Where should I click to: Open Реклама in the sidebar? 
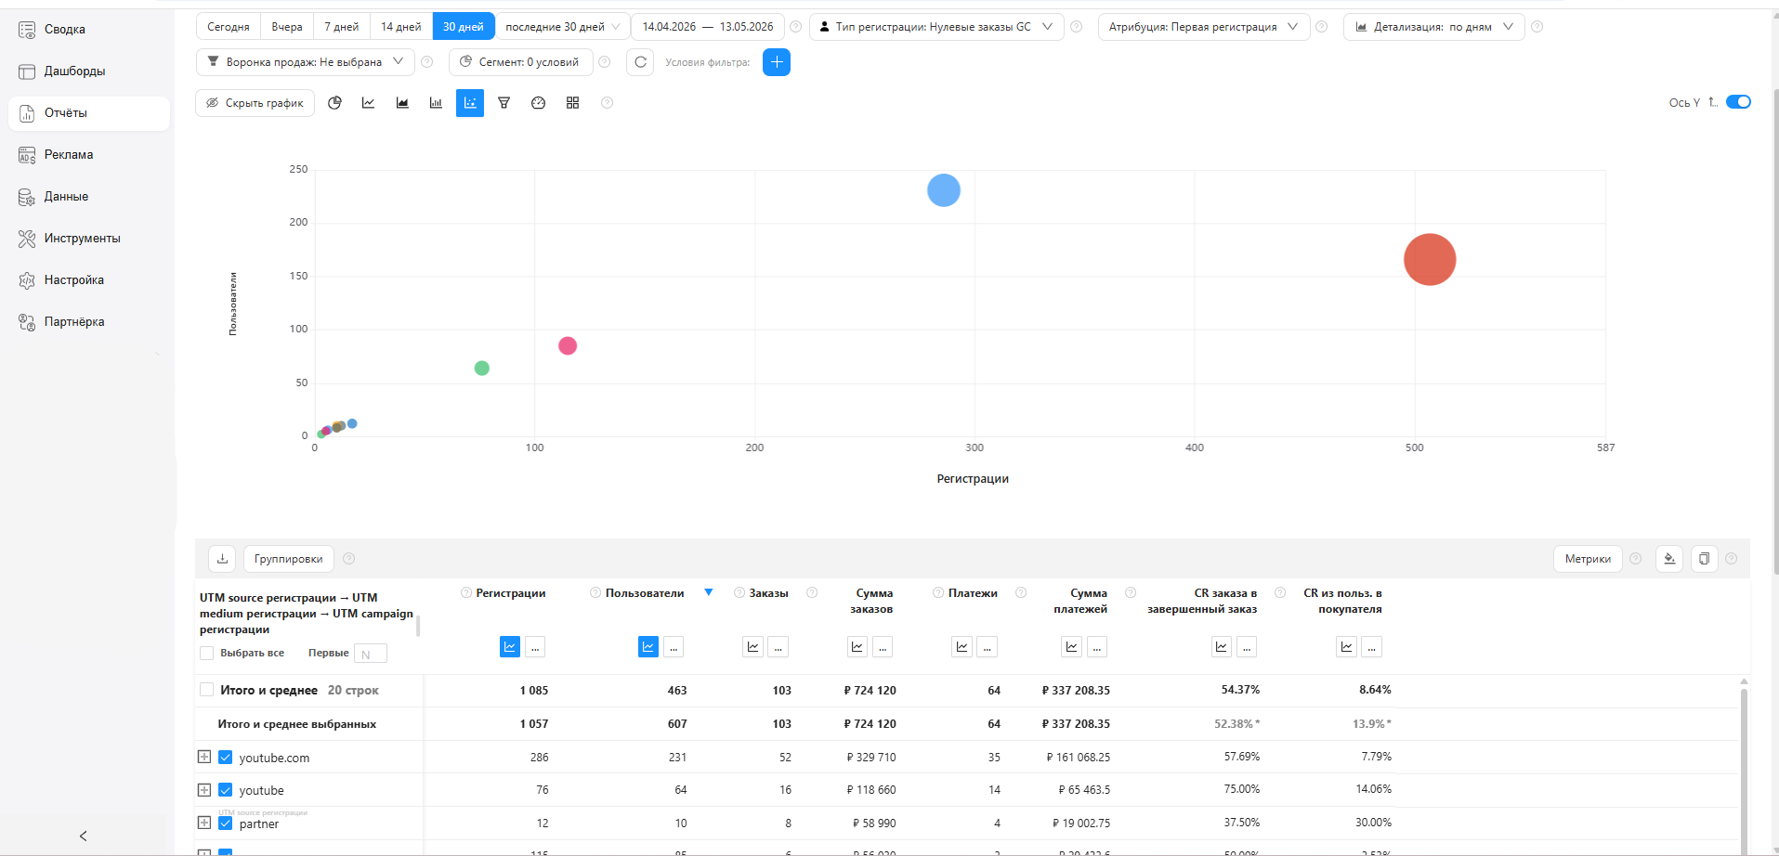tap(69, 155)
